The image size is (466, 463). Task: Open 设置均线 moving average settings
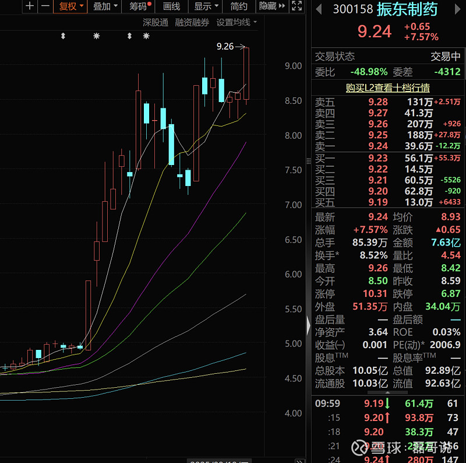tap(236, 22)
